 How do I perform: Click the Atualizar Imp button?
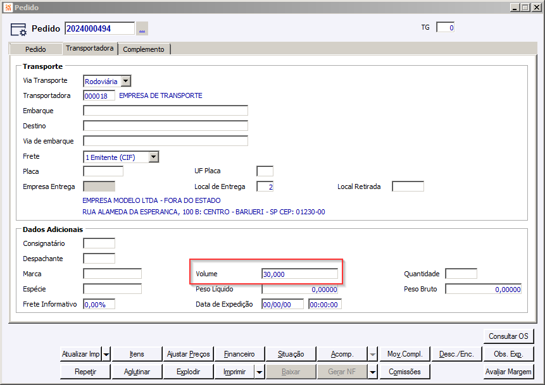click(80, 354)
